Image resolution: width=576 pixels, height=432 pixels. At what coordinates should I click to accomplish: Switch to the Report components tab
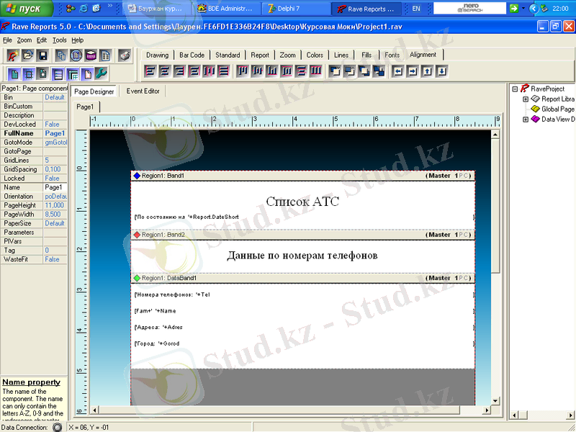260,55
